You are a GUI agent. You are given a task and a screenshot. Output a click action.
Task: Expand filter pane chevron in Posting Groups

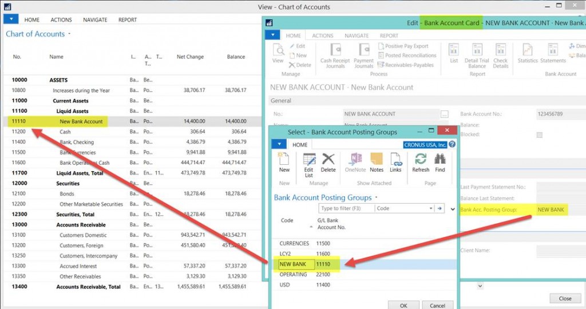coord(453,209)
